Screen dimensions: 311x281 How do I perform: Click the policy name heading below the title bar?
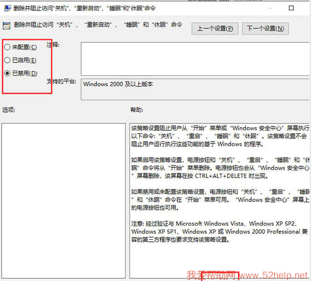coord(98,25)
